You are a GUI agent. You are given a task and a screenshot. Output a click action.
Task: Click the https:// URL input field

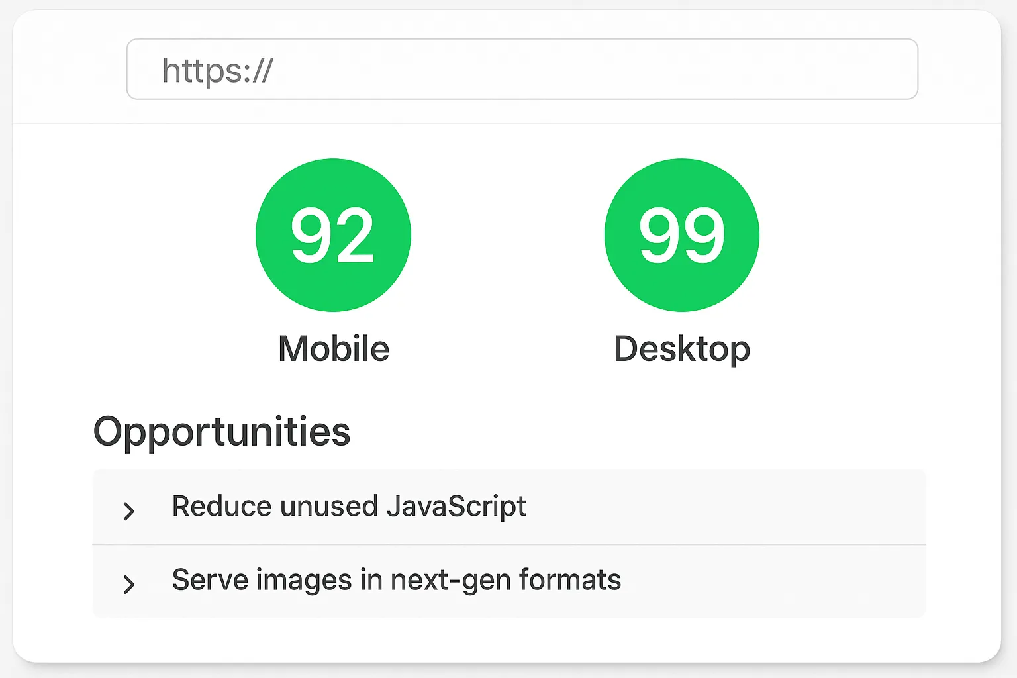click(x=522, y=70)
